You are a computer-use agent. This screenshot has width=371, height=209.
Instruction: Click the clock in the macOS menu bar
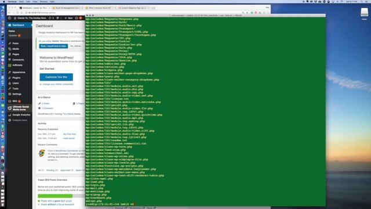[351, 1]
